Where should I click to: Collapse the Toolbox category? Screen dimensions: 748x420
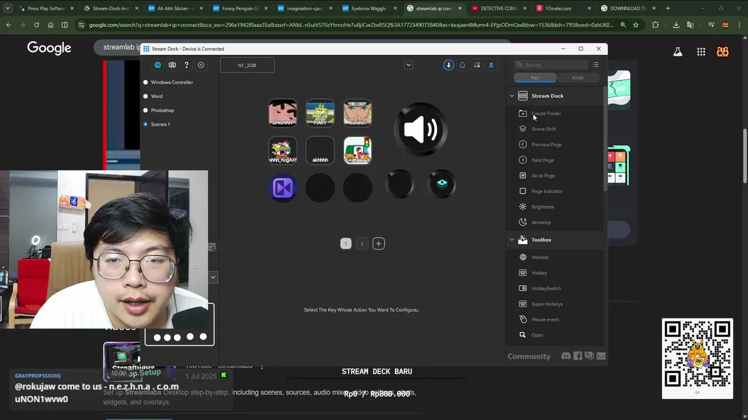[x=512, y=240]
